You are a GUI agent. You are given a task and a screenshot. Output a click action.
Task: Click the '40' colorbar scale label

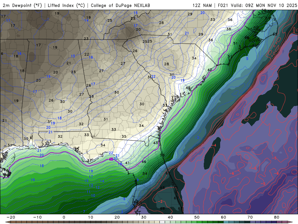coord(170,217)
